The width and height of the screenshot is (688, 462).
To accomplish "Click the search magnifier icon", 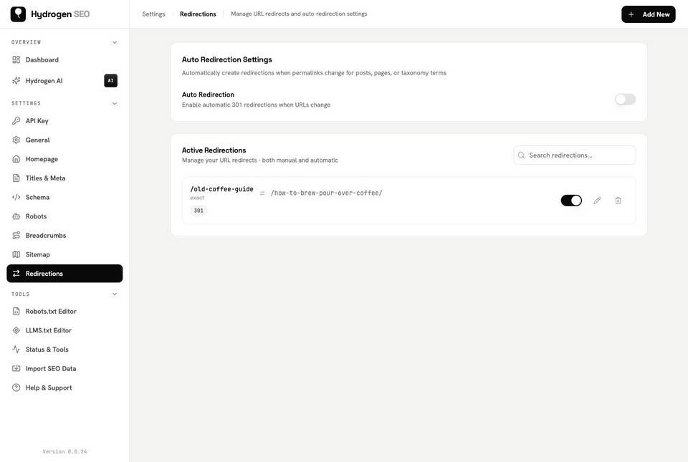I will 521,155.
